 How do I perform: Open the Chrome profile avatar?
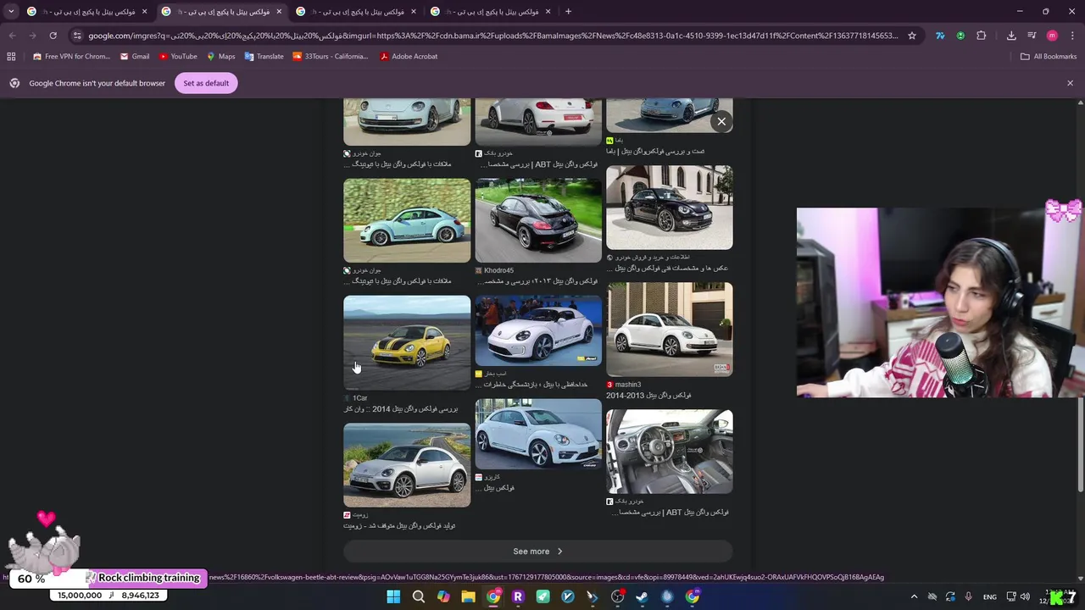click(x=1052, y=36)
